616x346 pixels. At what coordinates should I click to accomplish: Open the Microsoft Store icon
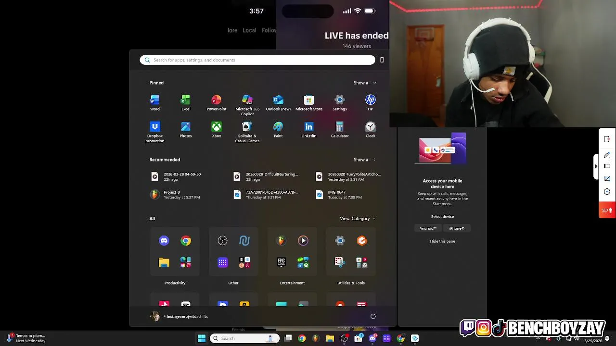(x=308, y=102)
